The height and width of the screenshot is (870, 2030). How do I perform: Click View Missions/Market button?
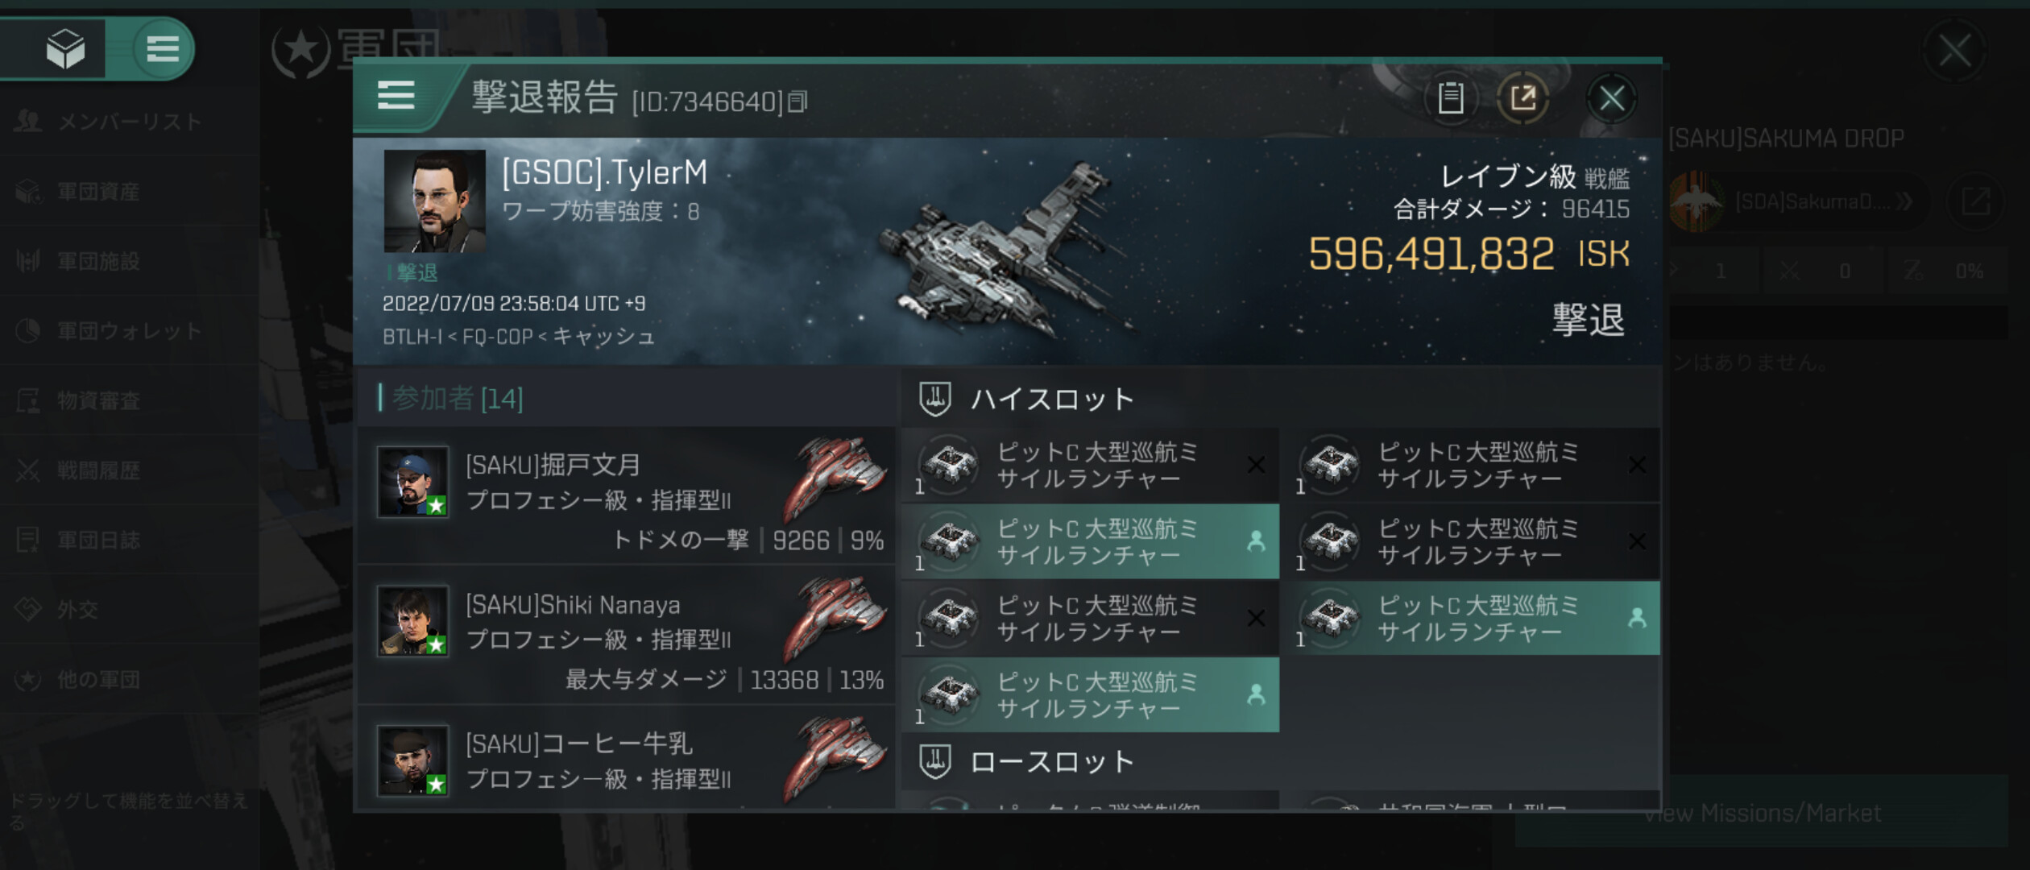tap(1762, 813)
